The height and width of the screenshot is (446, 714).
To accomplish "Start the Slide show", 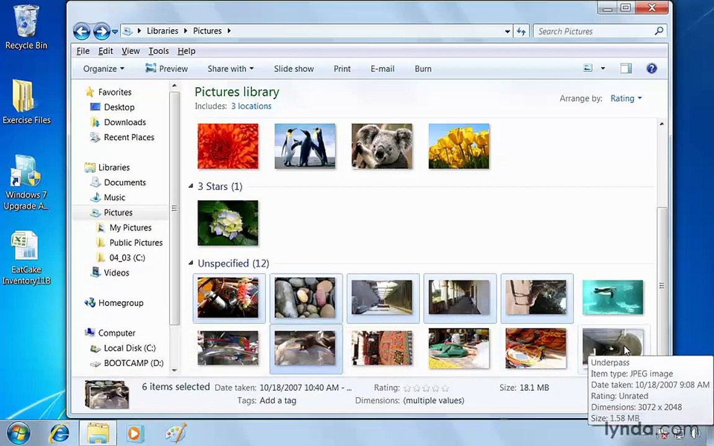I will point(294,69).
